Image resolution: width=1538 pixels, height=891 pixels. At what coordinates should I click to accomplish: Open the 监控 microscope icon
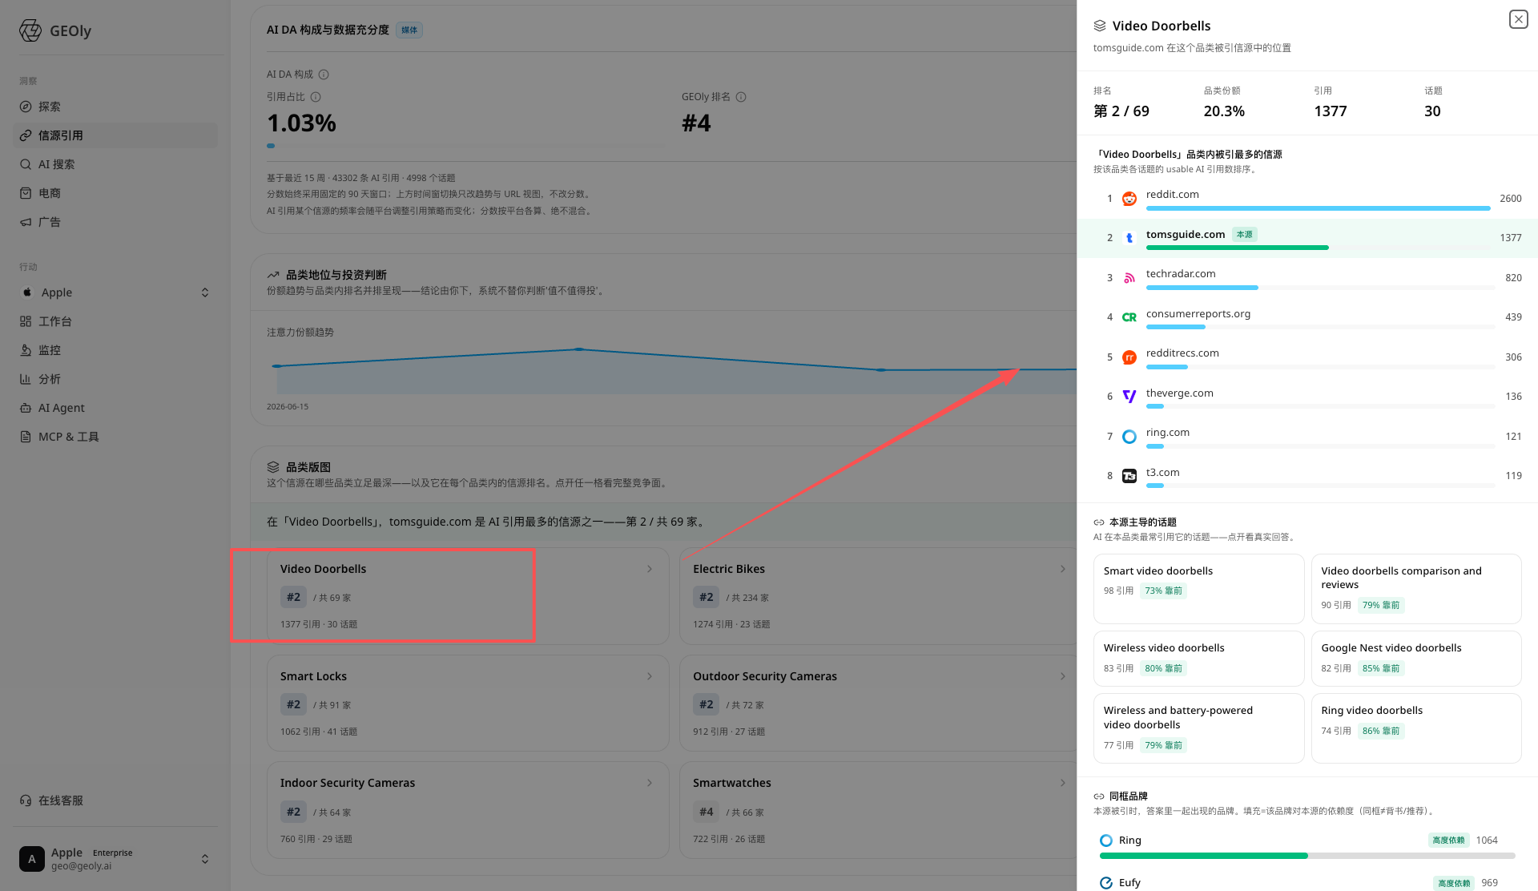pos(26,350)
